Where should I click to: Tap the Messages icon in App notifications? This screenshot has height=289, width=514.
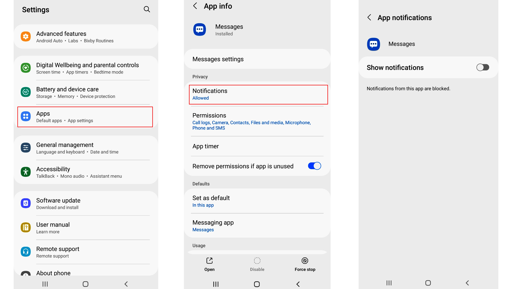[373, 44]
